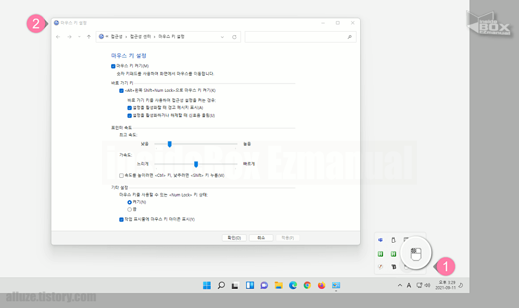The width and height of the screenshot is (519, 308).
Task: Go up one level to 접근성 센터
Action: tap(89, 37)
